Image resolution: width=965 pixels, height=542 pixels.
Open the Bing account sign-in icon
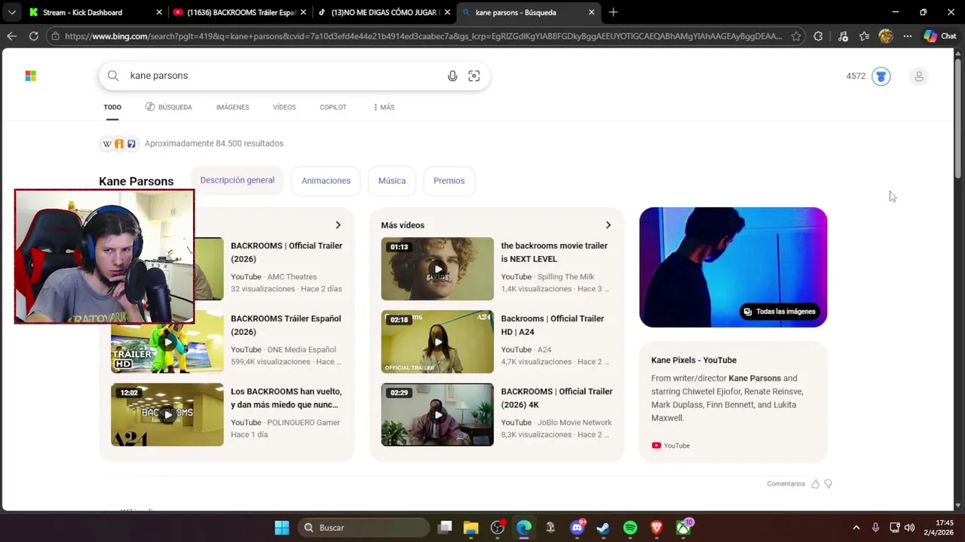[x=919, y=76]
